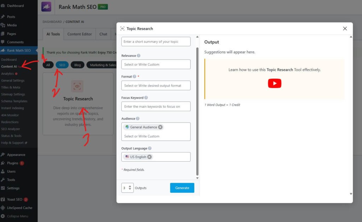
Task: Click the form panel vertical scrollbar
Action: 197,112
